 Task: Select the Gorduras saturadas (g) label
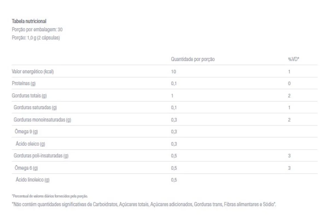click(35, 108)
